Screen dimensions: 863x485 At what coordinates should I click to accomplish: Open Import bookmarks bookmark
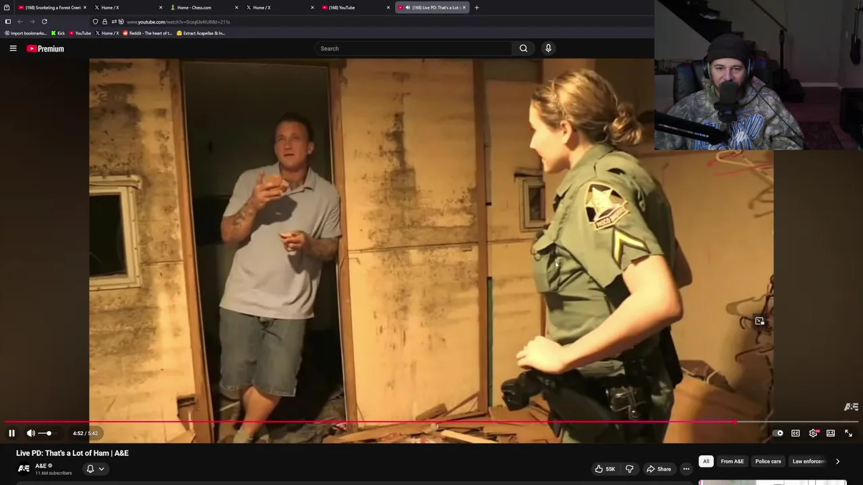(x=26, y=33)
